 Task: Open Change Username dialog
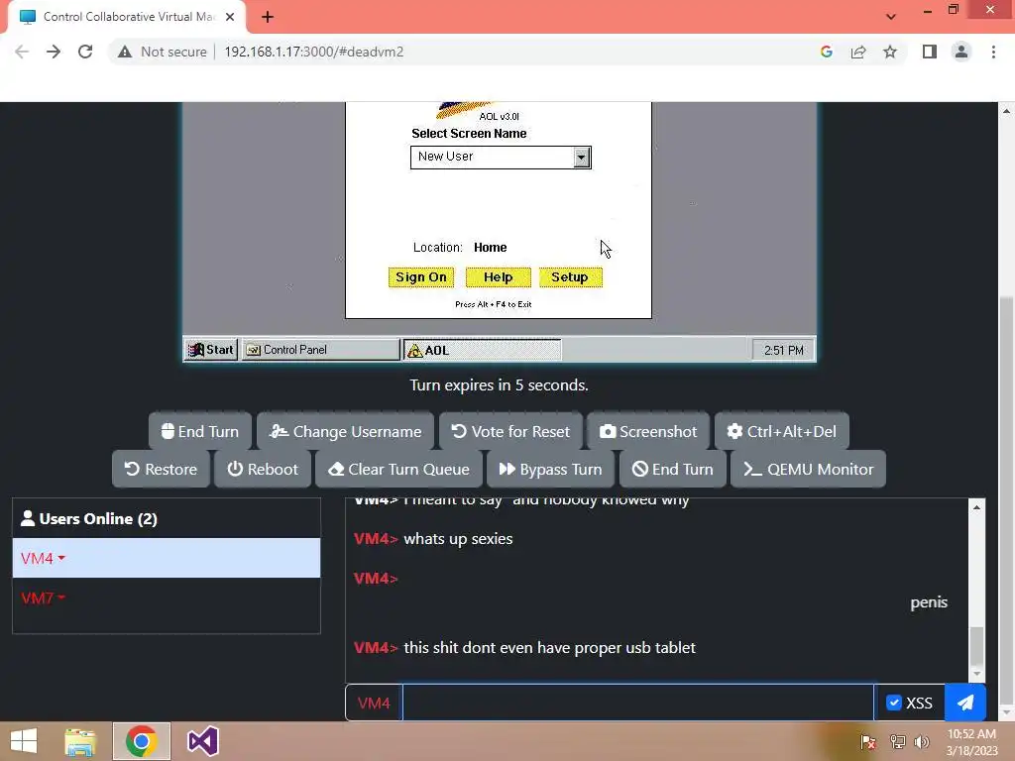click(x=345, y=431)
